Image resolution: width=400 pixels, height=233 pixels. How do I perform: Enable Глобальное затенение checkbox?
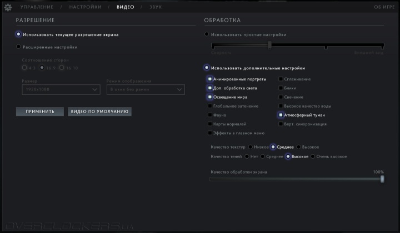pos(210,106)
